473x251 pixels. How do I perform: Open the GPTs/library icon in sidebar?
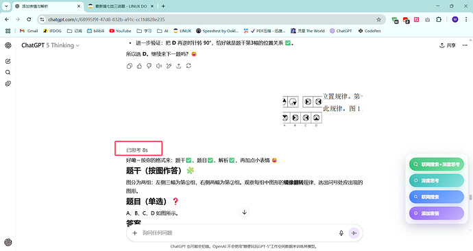(8, 84)
